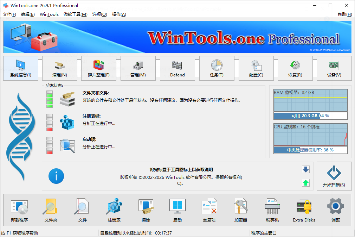Screen dimensions: 355x237
Task: Click the green up arrow button
Action: [x=306, y=183]
